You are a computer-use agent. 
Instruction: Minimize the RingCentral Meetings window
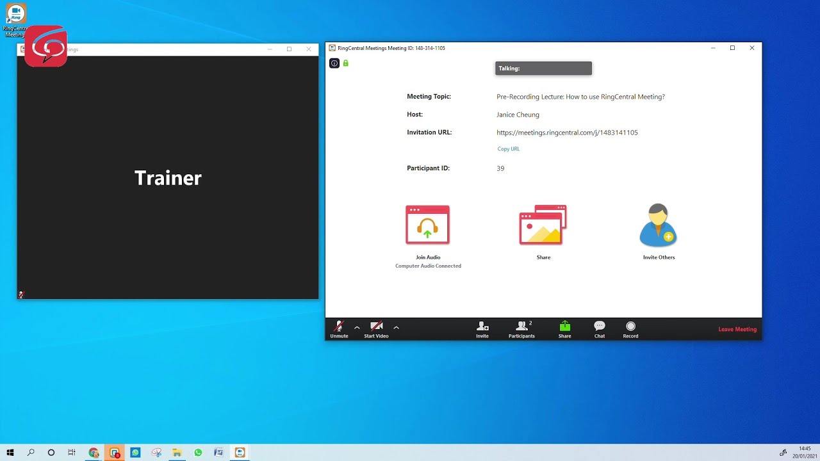coord(713,48)
